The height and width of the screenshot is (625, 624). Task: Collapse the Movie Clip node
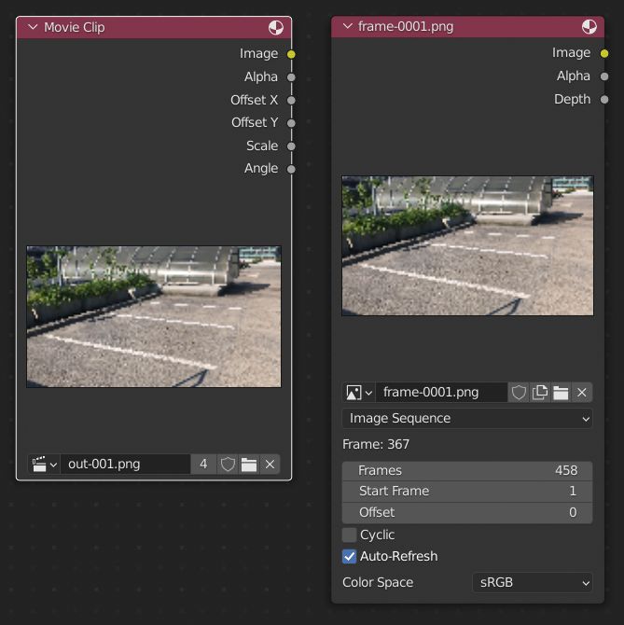[x=33, y=27]
